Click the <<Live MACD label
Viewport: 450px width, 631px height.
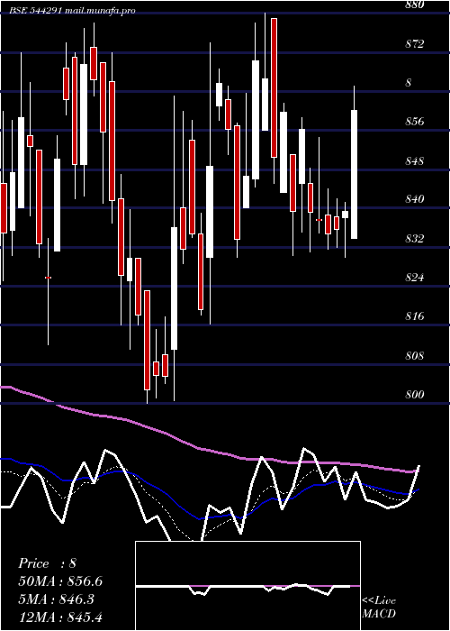point(379,607)
